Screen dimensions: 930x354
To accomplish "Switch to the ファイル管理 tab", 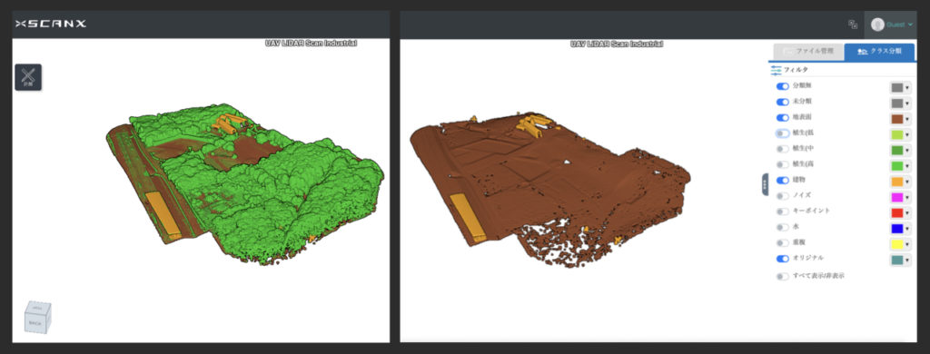I will [x=809, y=52].
